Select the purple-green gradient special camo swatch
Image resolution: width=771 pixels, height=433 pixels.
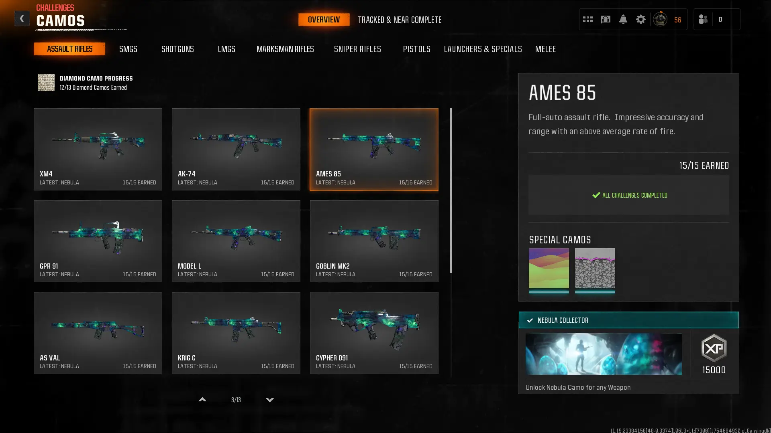(549, 268)
